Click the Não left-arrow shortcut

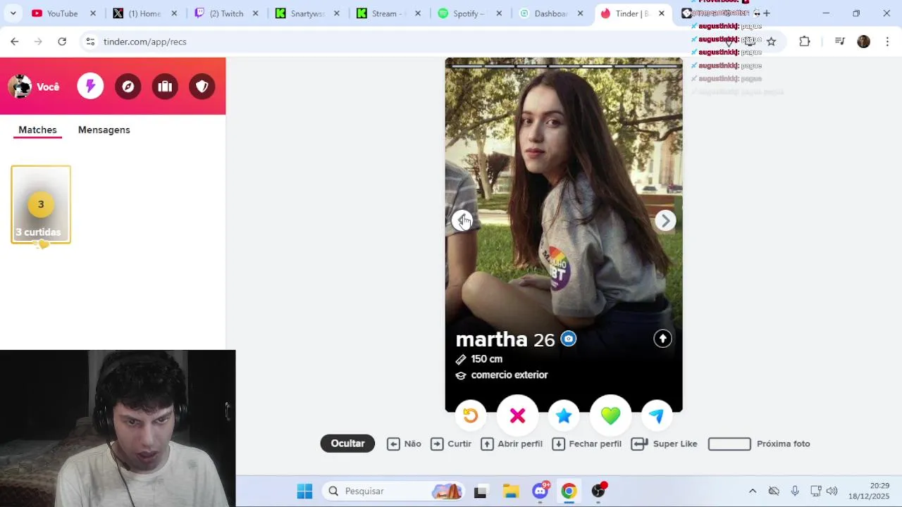pos(404,444)
